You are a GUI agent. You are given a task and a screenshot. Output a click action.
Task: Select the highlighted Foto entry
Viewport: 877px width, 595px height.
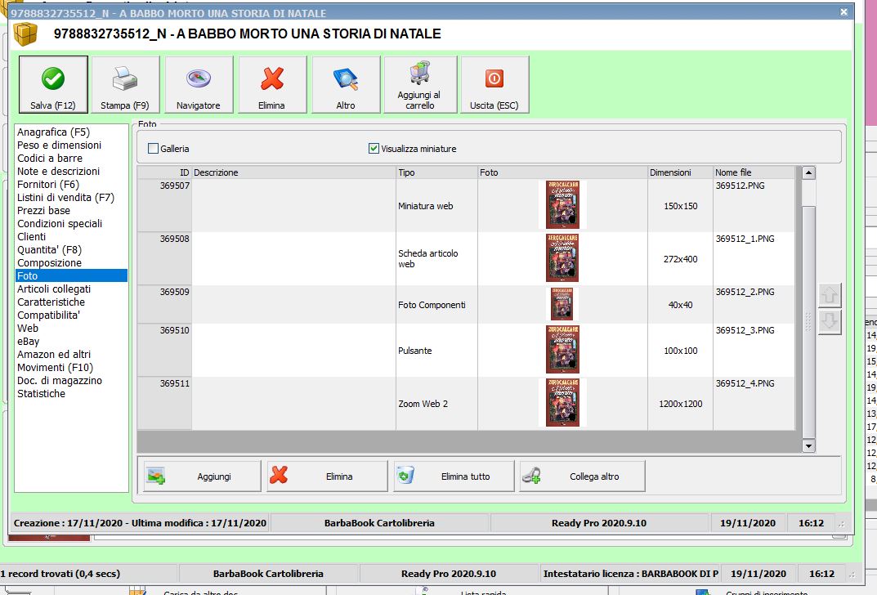pos(72,275)
